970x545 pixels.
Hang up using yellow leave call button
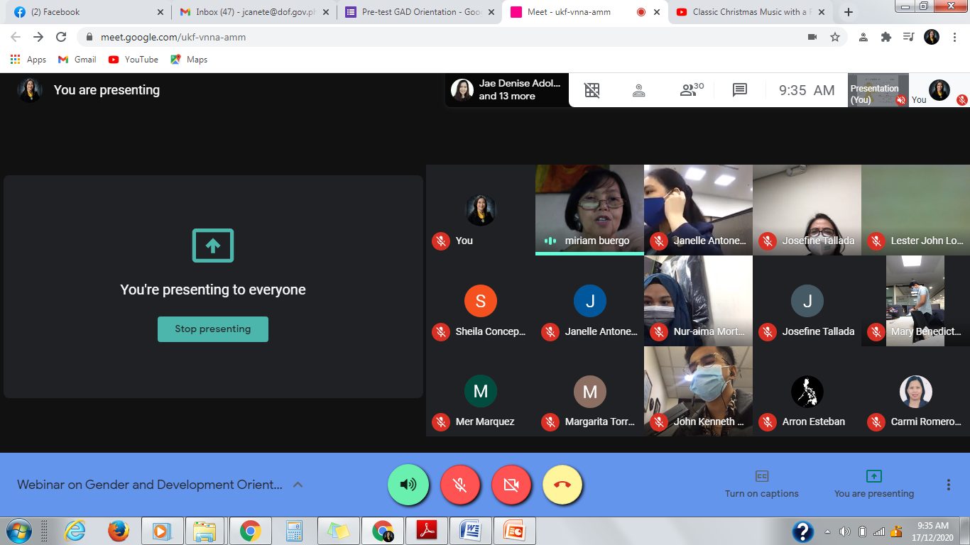click(x=562, y=485)
